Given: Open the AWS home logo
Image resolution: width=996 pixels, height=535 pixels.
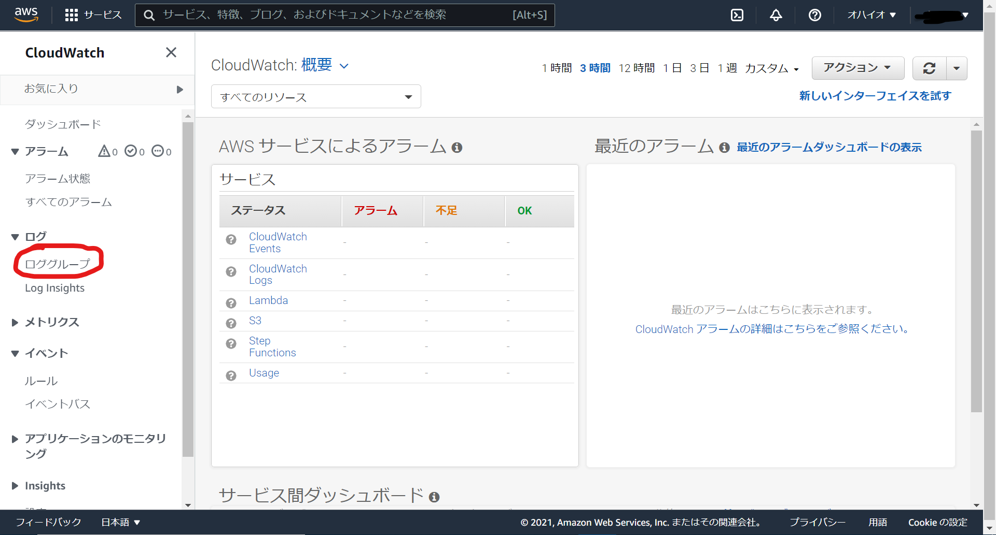Looking at the screenshot, I should 26,15.
